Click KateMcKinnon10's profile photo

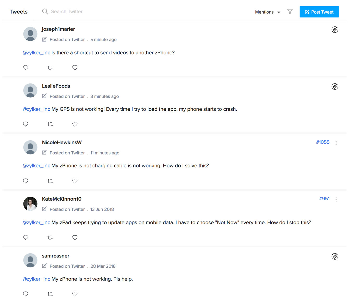[30, 204]
